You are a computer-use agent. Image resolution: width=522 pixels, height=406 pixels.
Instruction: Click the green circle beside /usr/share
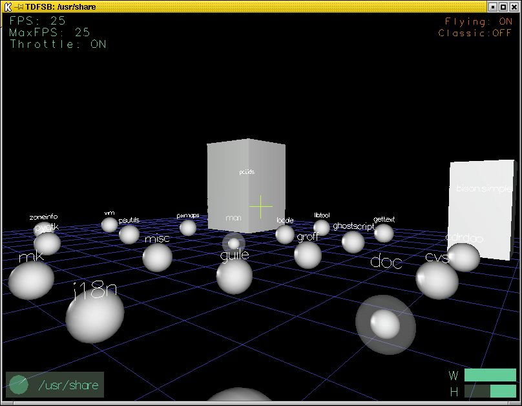19,385
